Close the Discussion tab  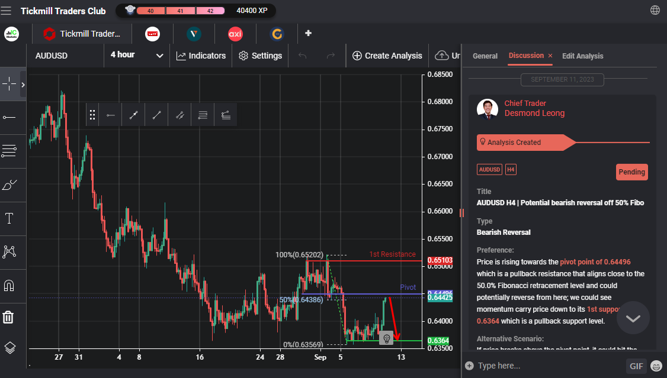(550, 56)
